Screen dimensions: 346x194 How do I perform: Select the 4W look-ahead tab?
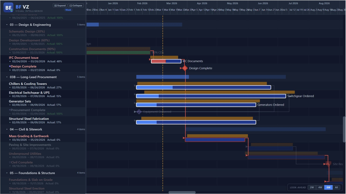pyautogui.click(x=320, y=187)
